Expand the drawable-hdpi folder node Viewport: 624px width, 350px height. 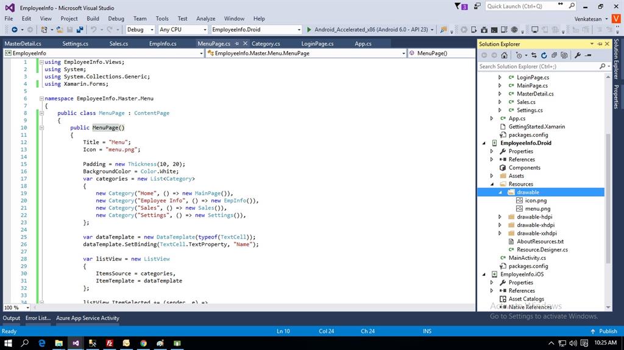tap(500, 217)
